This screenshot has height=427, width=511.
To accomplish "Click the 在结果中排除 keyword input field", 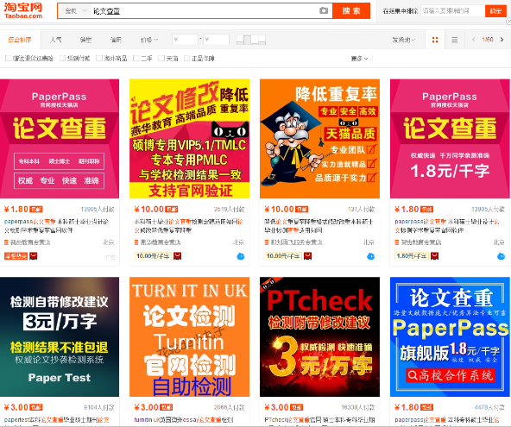I will 452,11.
